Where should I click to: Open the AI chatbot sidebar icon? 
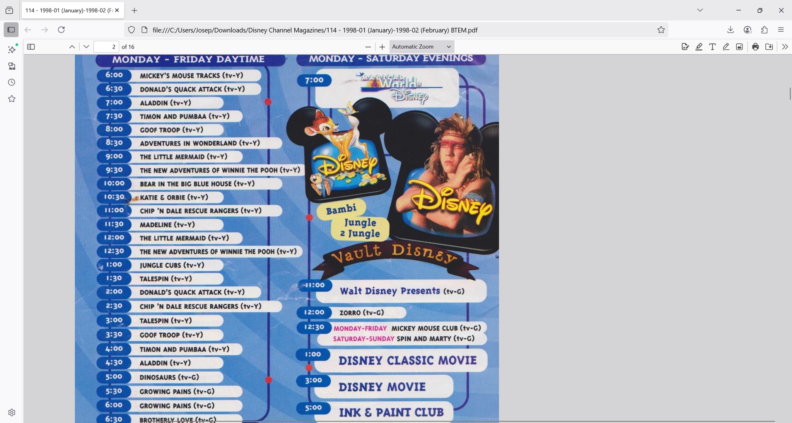click(x=12, y=49)
